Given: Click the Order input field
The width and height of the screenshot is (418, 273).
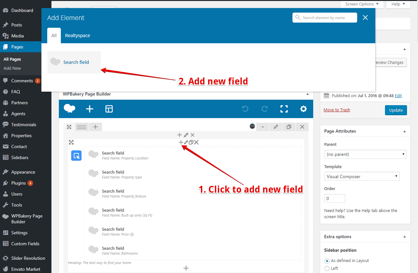Looking at the screenshot, I should pos(335,198).
